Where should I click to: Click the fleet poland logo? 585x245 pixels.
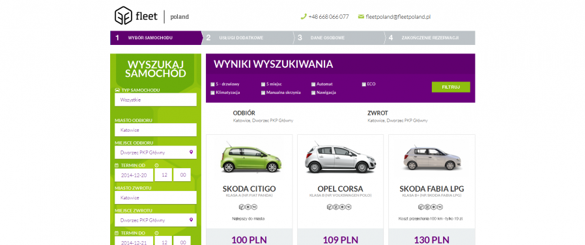[152, 16]
